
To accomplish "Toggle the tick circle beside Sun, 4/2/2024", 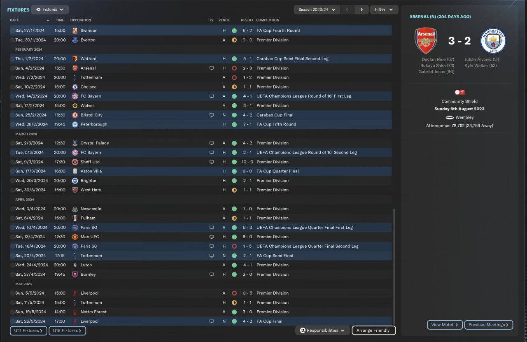I will 12,68.
